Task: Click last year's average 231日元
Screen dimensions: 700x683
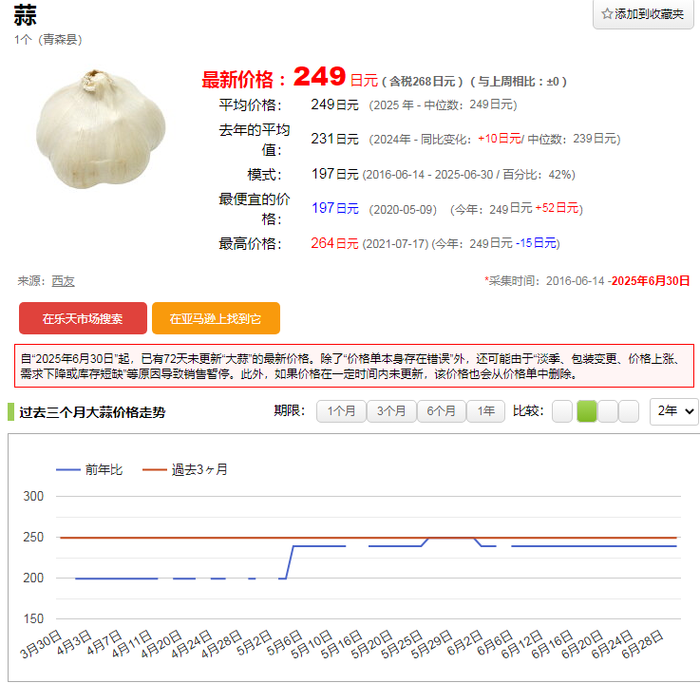Action: (335, 139)
